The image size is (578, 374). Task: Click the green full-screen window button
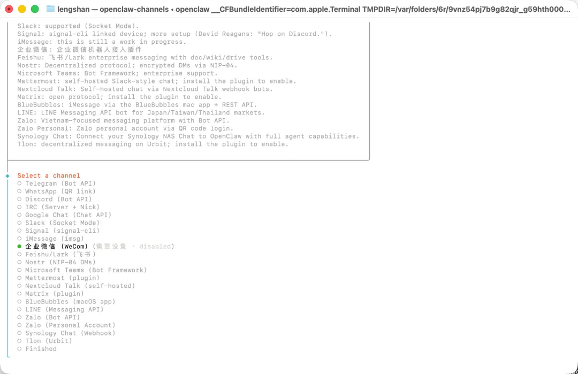[x=35, y=9]
